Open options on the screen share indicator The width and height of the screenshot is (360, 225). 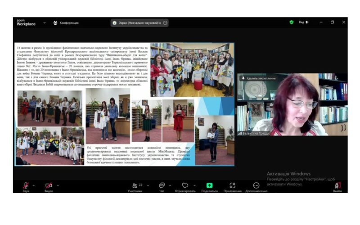165,22
